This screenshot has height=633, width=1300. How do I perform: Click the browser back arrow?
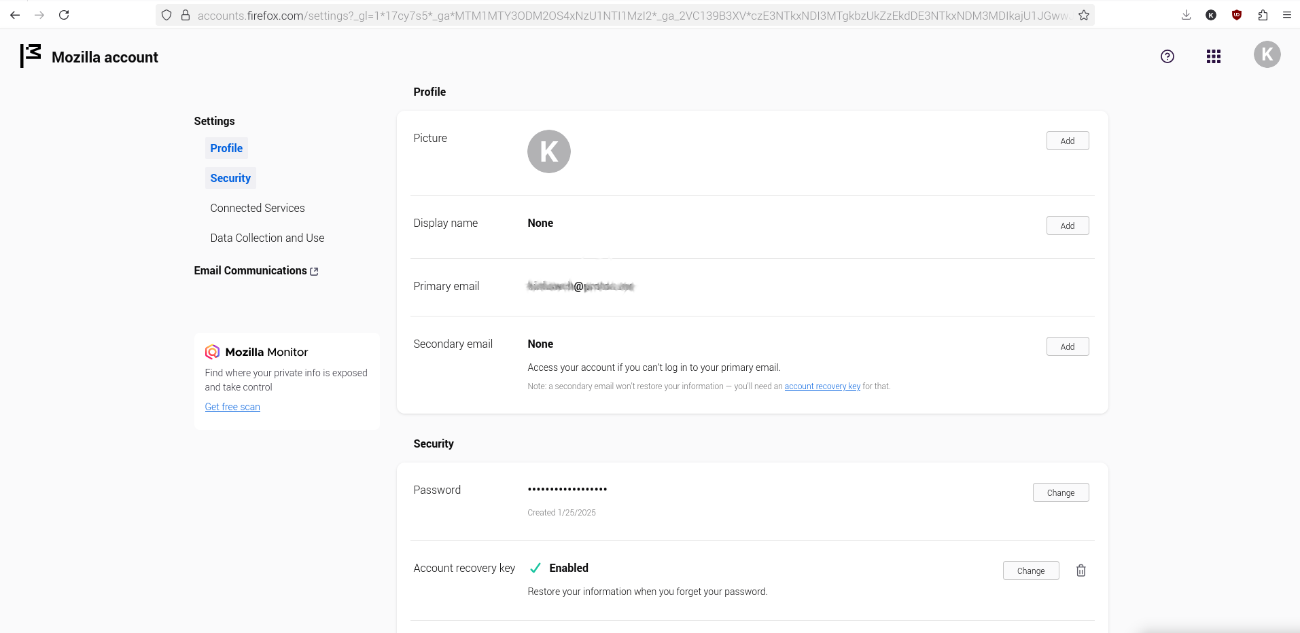tap(15, 15)
